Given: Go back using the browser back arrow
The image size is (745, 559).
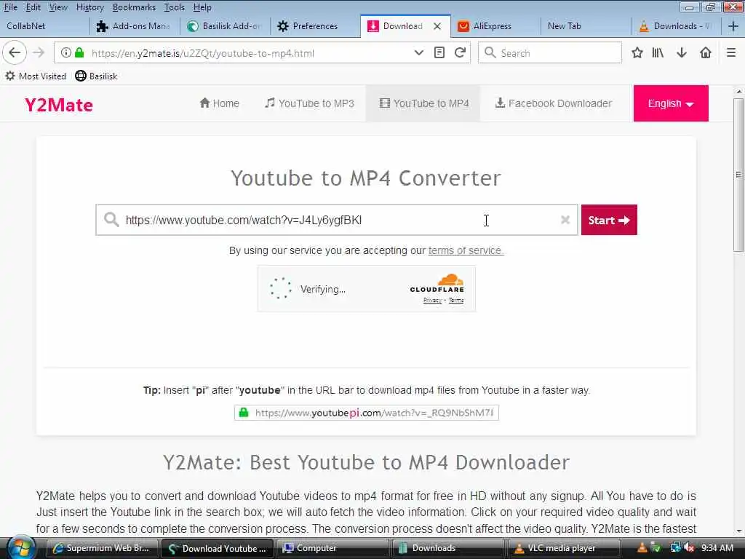Looking at the screenshot, I should 15,52.
